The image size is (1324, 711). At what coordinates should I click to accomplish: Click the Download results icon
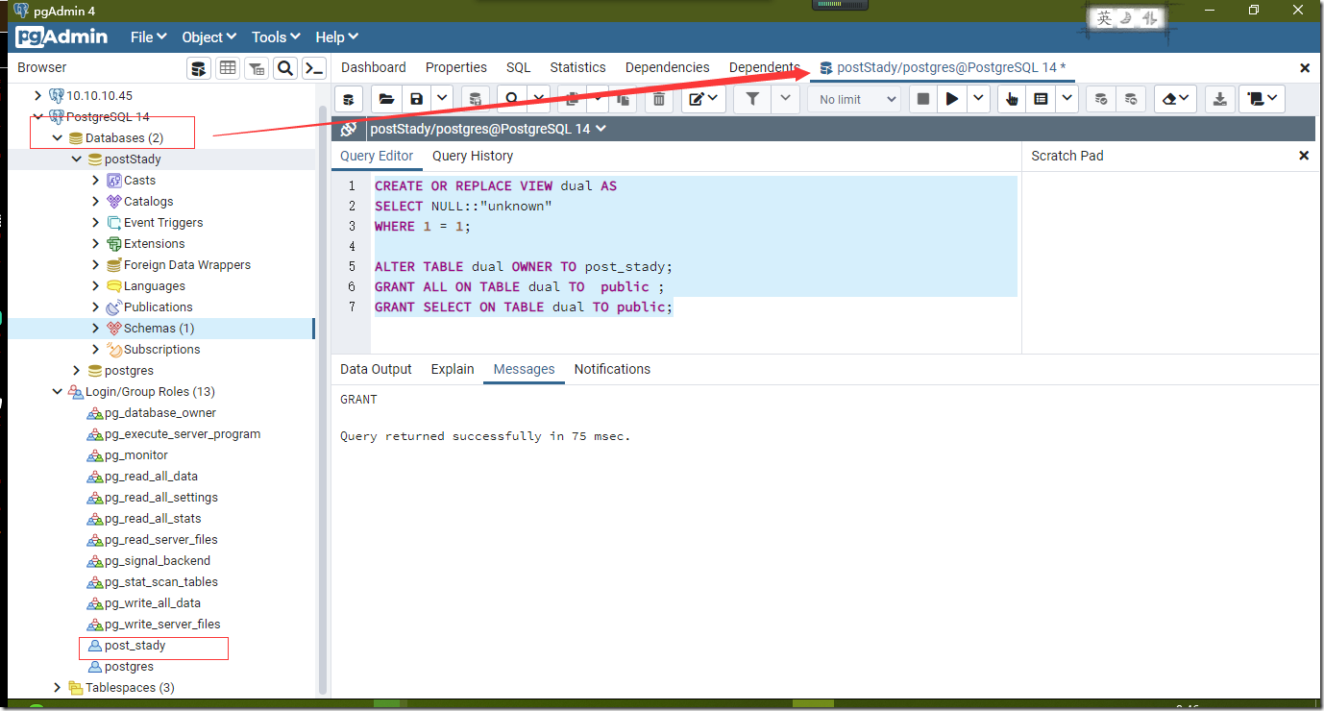click(1219, 99)
